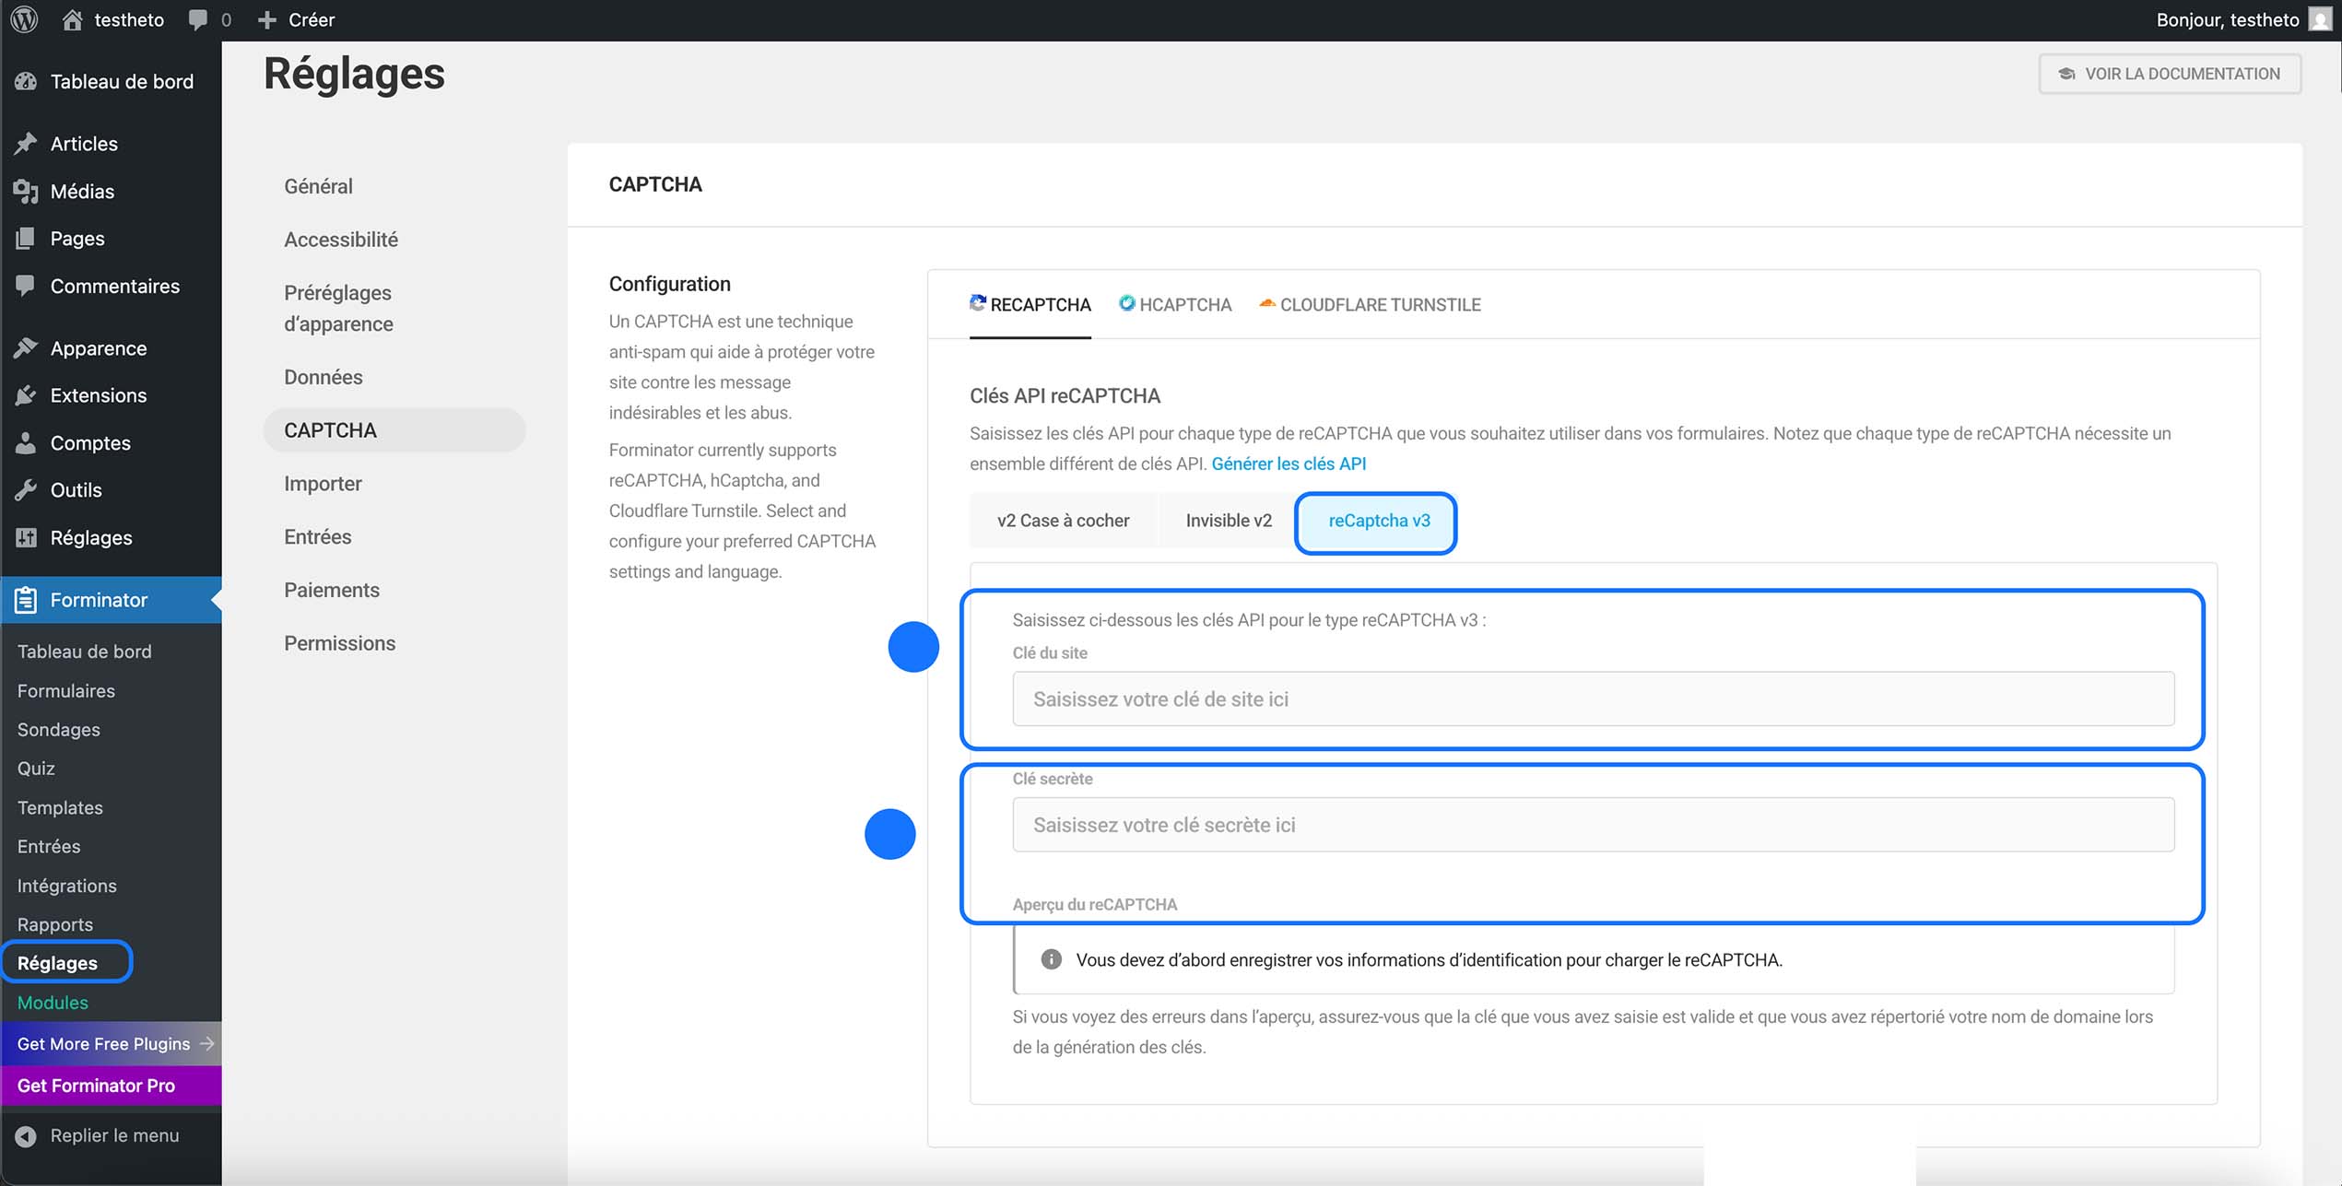The width and height of the screenshot is (2342, 1186).
Task: Click the Clé secrète input field
Action: (x=1592, y=825)
